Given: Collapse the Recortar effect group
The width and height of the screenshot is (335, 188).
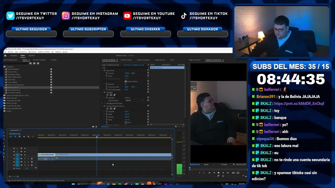Looking at the screenshot, I should click(x=102, y=106).
